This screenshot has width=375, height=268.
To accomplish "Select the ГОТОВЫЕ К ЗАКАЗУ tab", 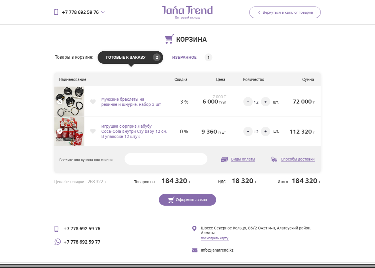I will pyautogui.click(x=126, y=57).
